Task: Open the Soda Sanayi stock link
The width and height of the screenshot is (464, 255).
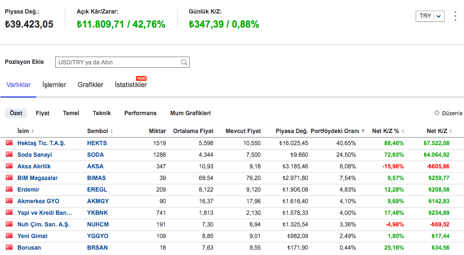Action: coord(34,155)
